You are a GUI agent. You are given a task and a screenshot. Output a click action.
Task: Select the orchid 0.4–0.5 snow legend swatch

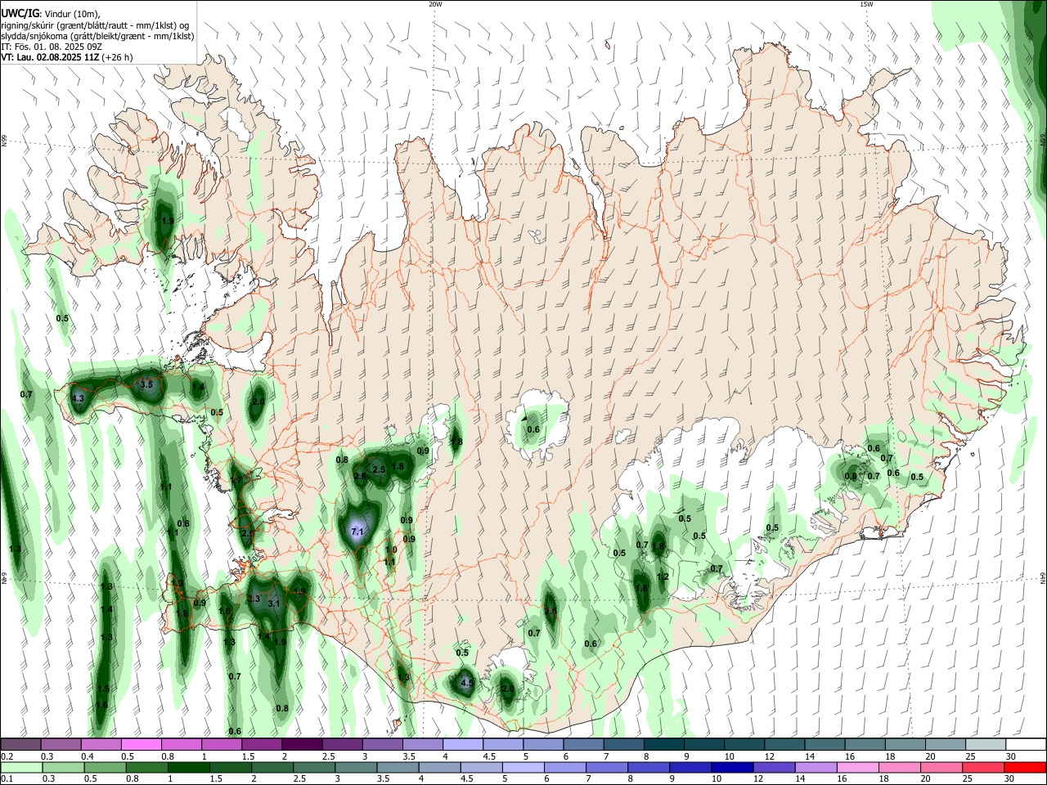click(x=101, y=745)
